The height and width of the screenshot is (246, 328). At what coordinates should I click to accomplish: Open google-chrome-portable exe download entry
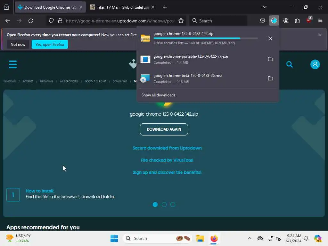pos(201,59)
